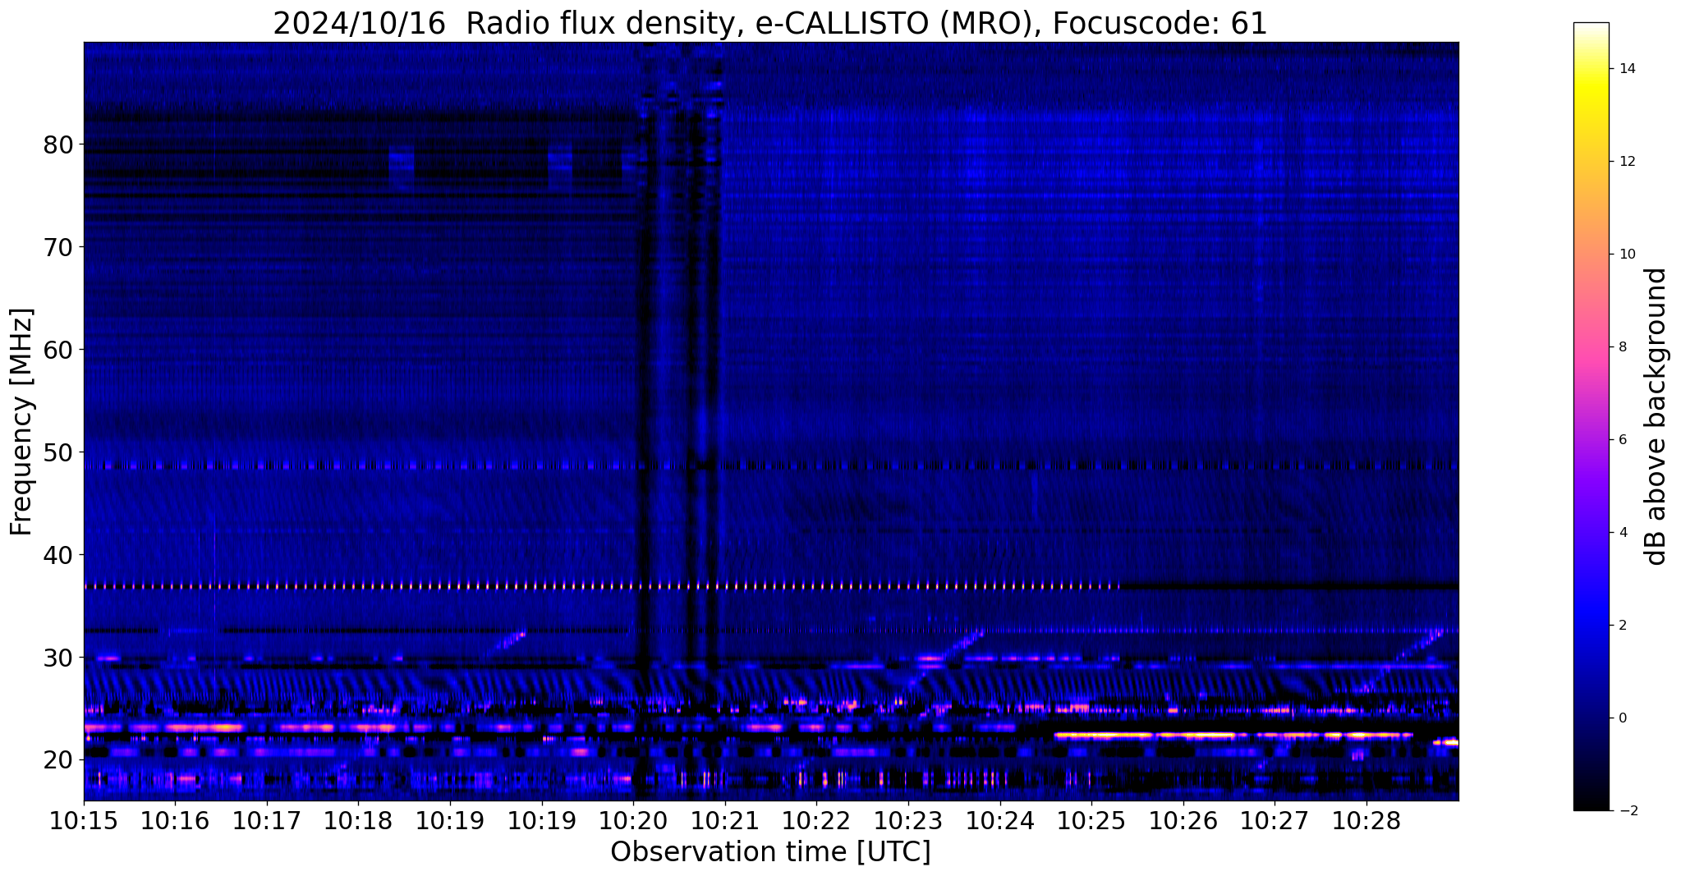The width and height of the screenshot is (1681, 876).
Task: Click the plot title mentioning e-CALLISTO (MRO)
Action: click(770, 23)
